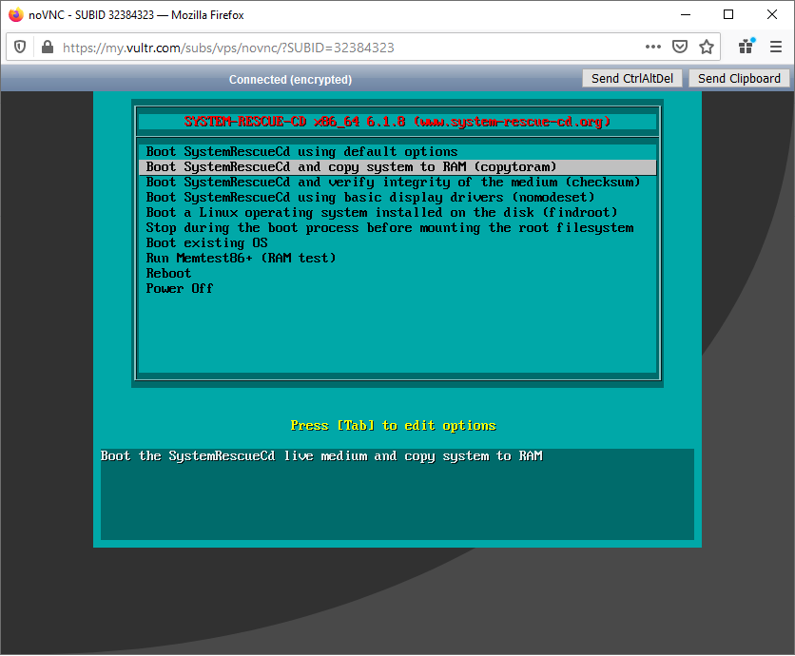Viewport: 795px width, 656px height.
Task: Maximize the Firefox window
Action: pyautogui.click(x=728, y=14)
